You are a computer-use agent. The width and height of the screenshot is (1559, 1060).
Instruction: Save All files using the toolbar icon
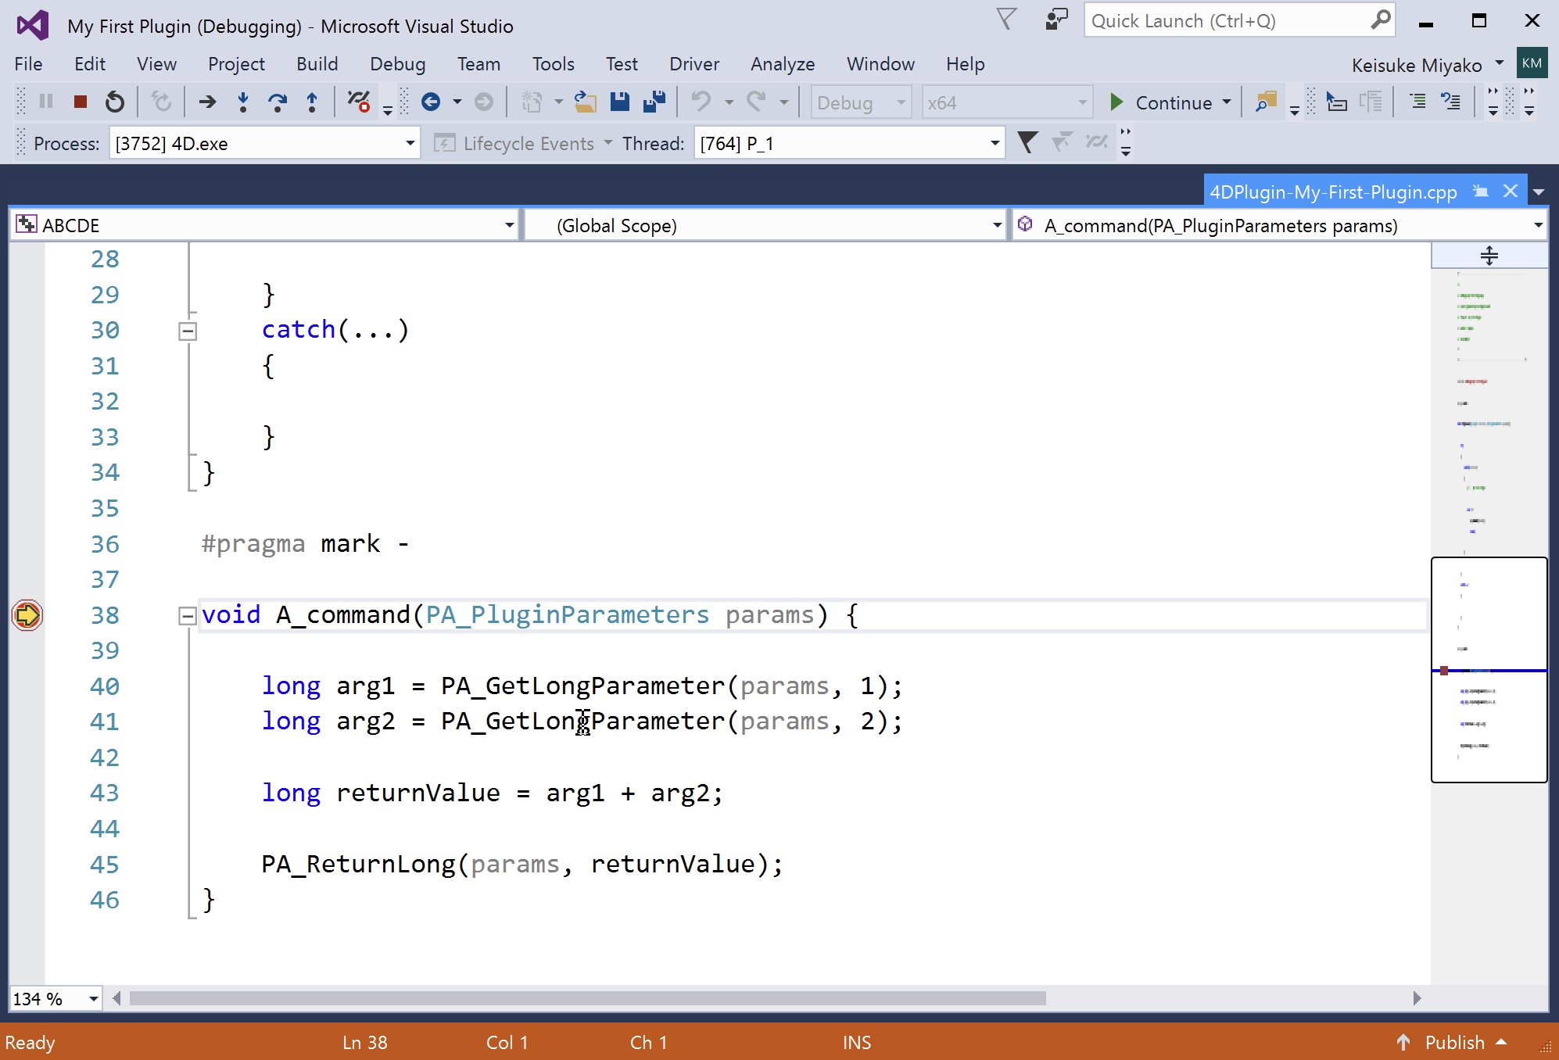(654, 102)
